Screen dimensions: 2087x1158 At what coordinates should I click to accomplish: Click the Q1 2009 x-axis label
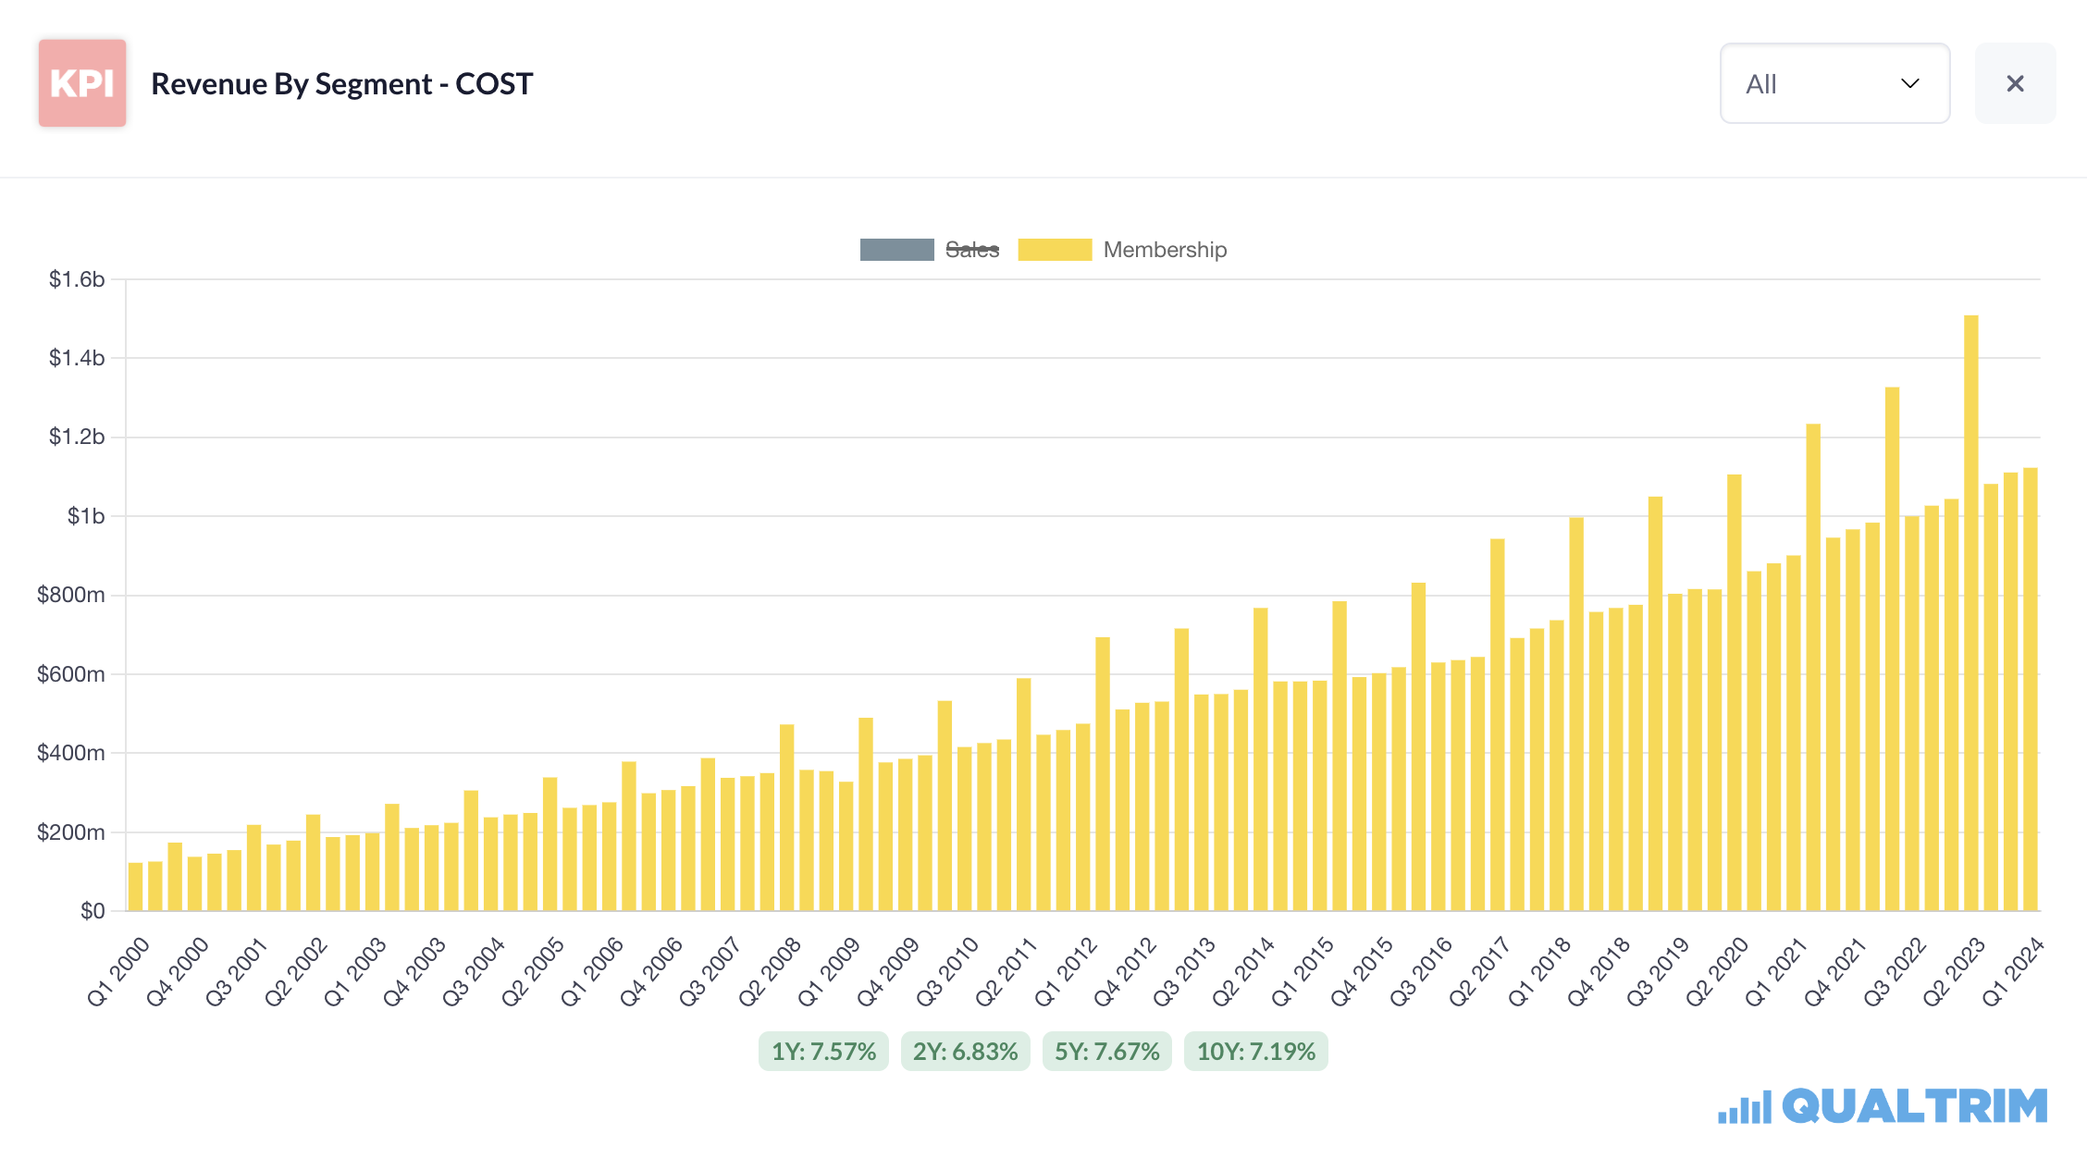pyautogui.click(x=828, y=971)
